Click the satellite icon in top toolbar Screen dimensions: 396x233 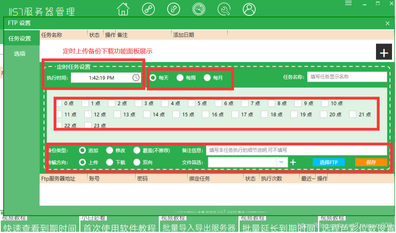pyautogui.click(x=174, y=9)
